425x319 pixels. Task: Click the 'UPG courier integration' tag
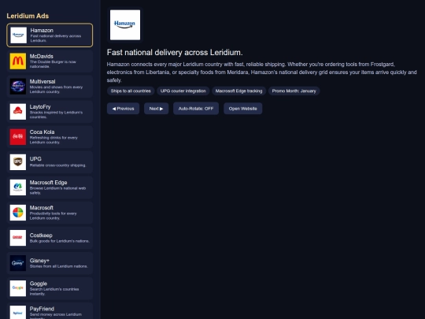coord(183,91)
